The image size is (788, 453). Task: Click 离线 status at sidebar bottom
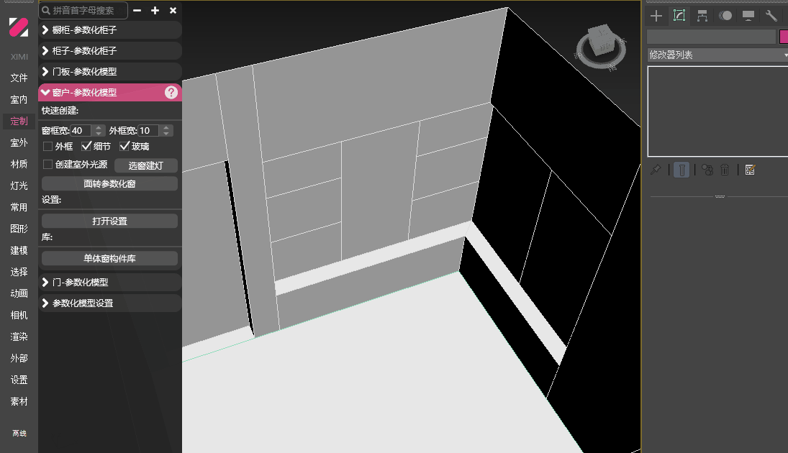pos(19,433)
